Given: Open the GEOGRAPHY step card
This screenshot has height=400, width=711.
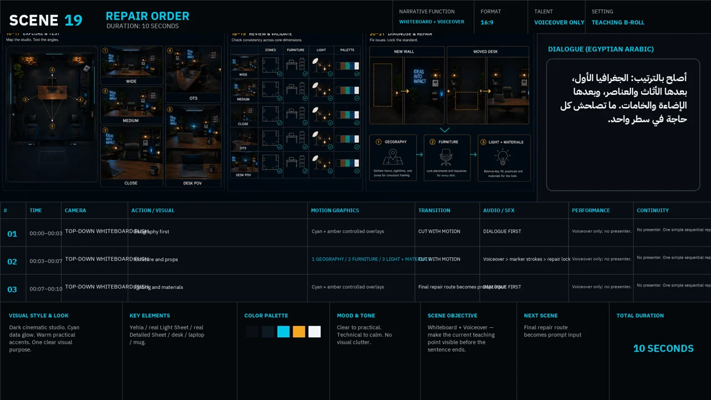Looking at the screenshot, I should (x=393, y=158).
